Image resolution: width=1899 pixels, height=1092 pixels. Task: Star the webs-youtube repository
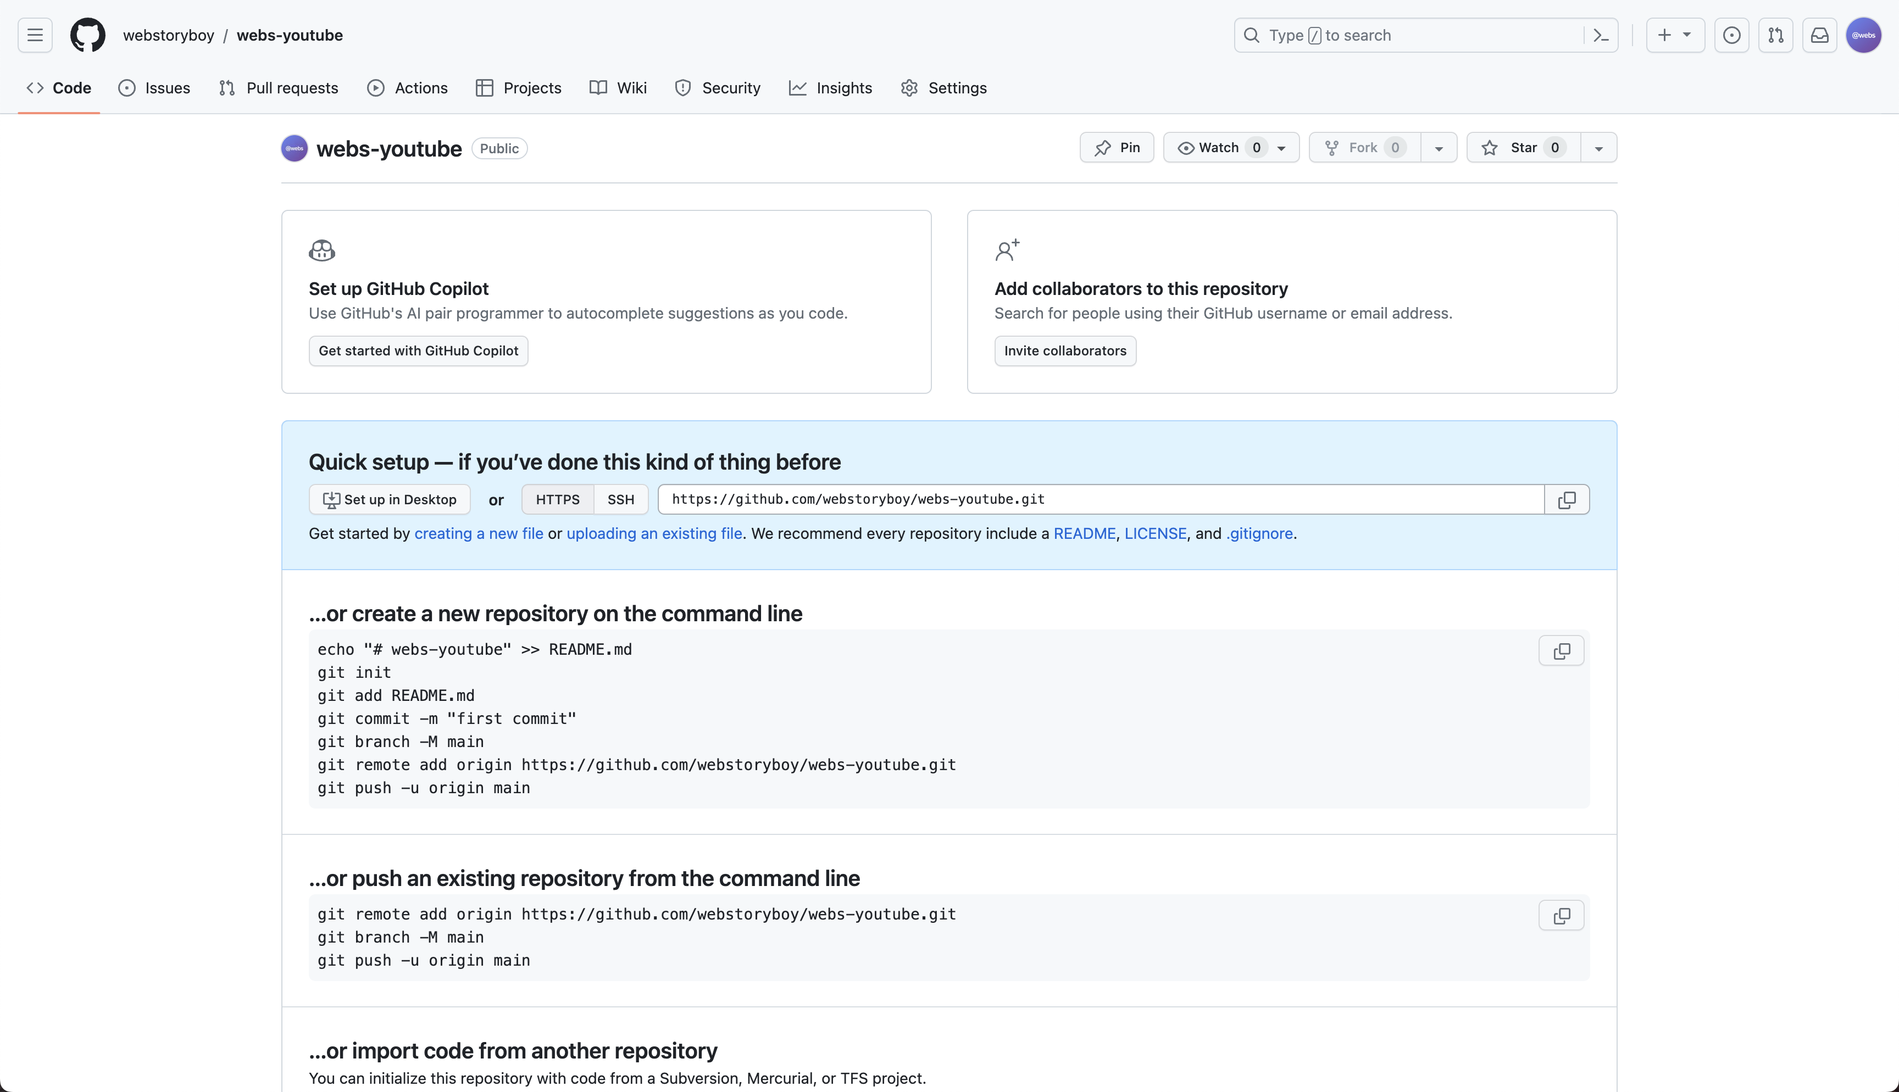pos(1523,148)
